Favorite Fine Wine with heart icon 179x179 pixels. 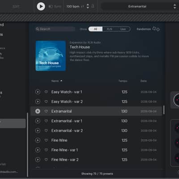click(46, 140)
